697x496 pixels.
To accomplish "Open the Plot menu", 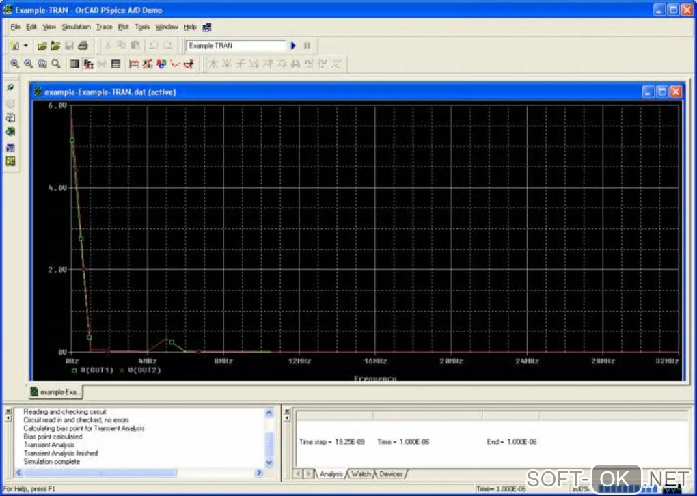I will pos(123,27).
